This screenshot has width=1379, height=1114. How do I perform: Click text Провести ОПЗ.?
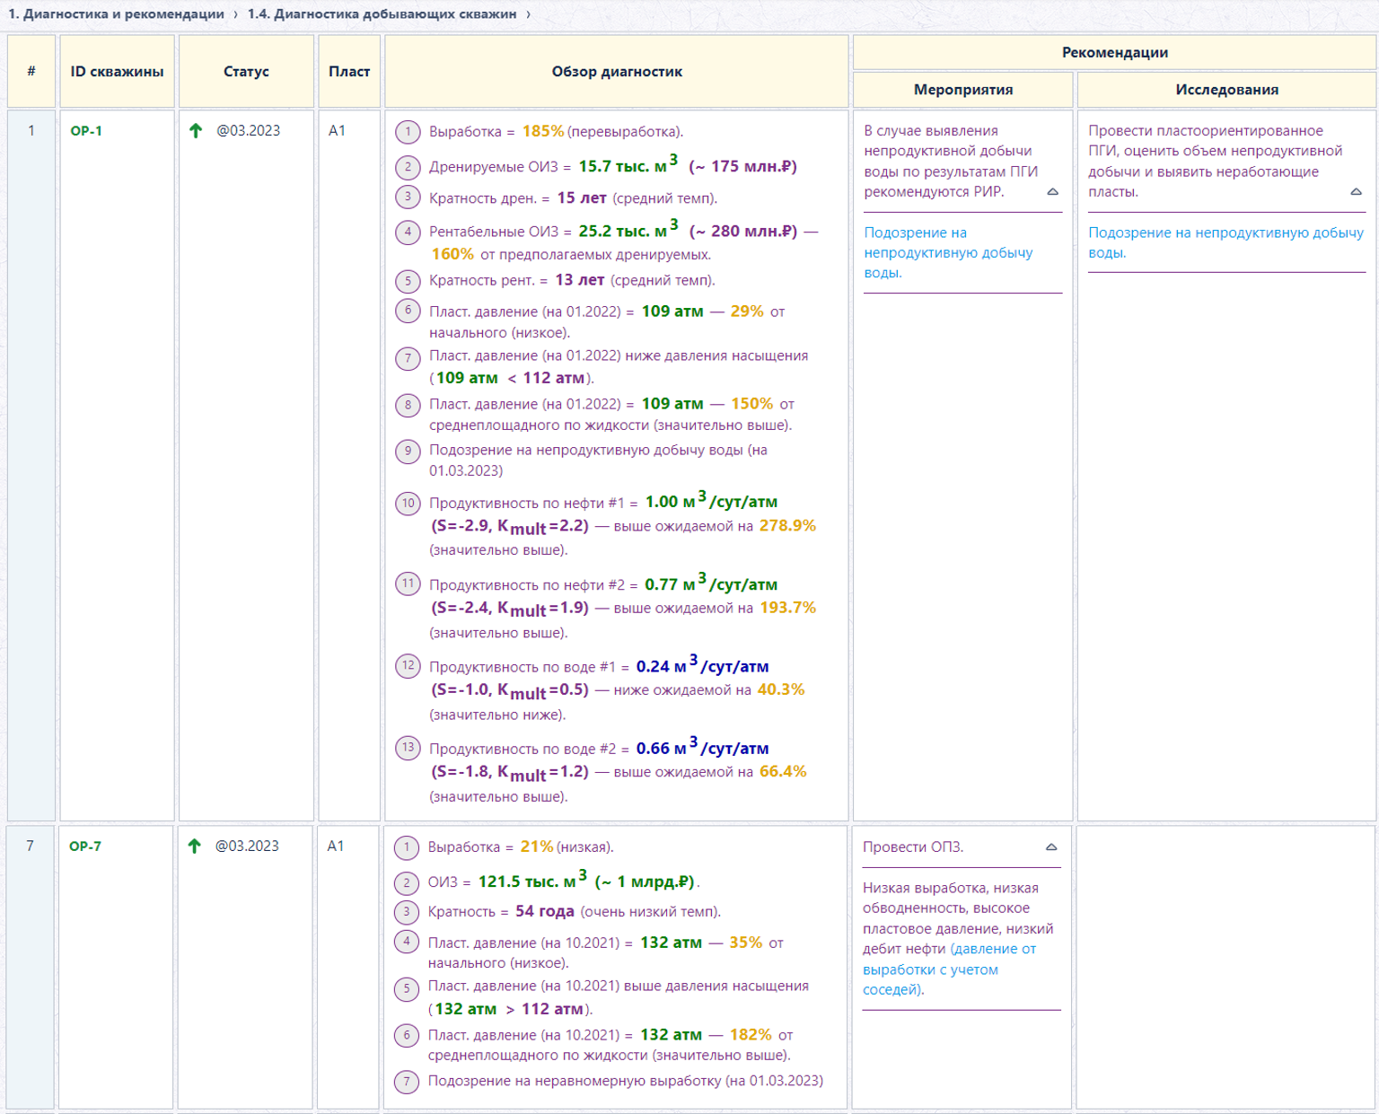tap(913, 847)
